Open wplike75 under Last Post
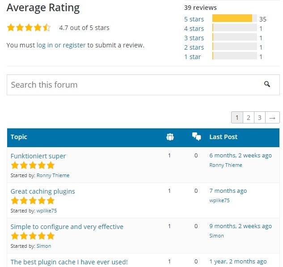 click(220, 200)
